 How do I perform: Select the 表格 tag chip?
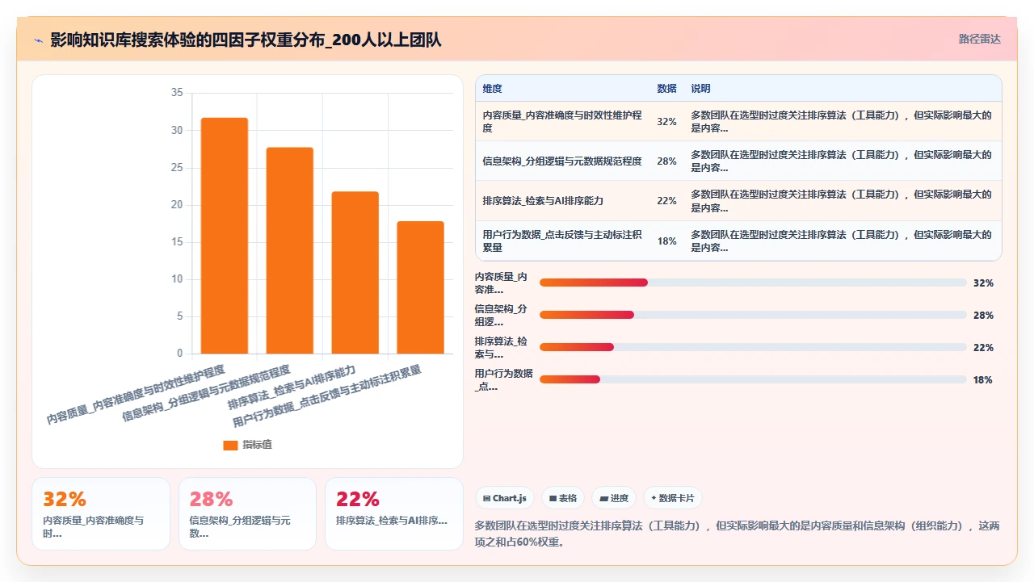pyautogui.click(x=562, y=498)
